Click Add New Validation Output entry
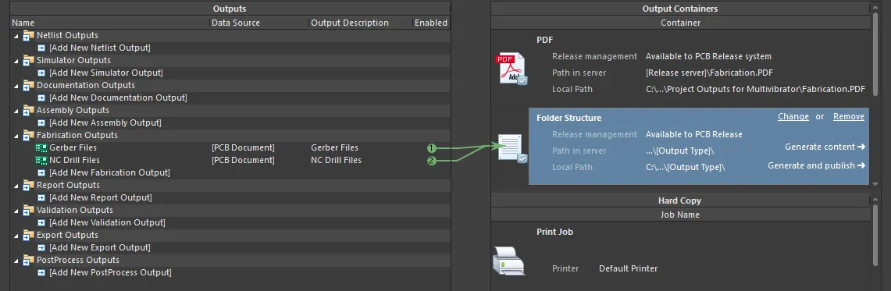 (108, 222)
